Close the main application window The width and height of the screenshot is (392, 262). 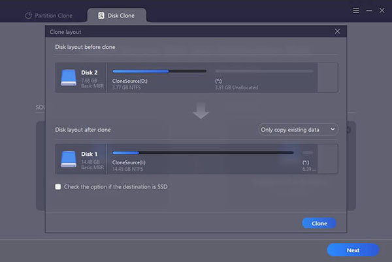381,10
